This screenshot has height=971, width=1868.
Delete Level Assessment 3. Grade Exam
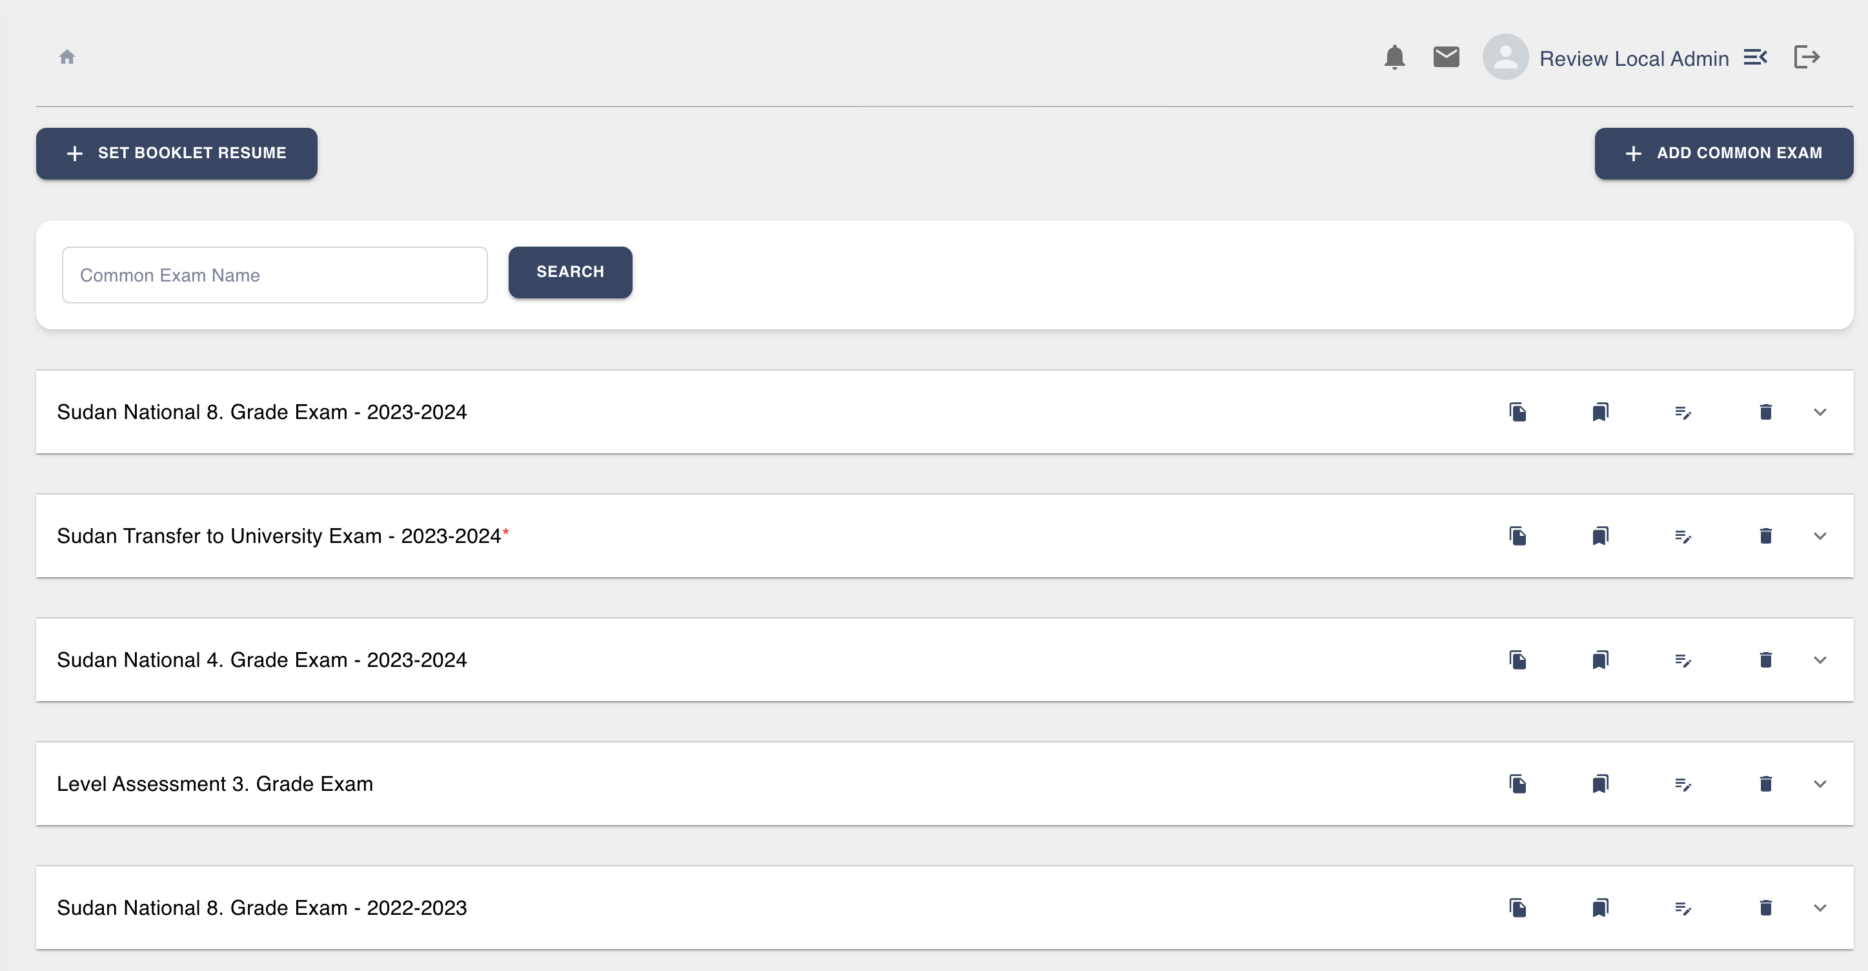click(x=1766, y=784)
